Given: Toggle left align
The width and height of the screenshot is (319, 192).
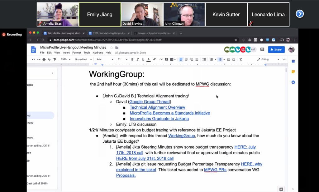Looking at the screenshot, I should tap(181, 59).
